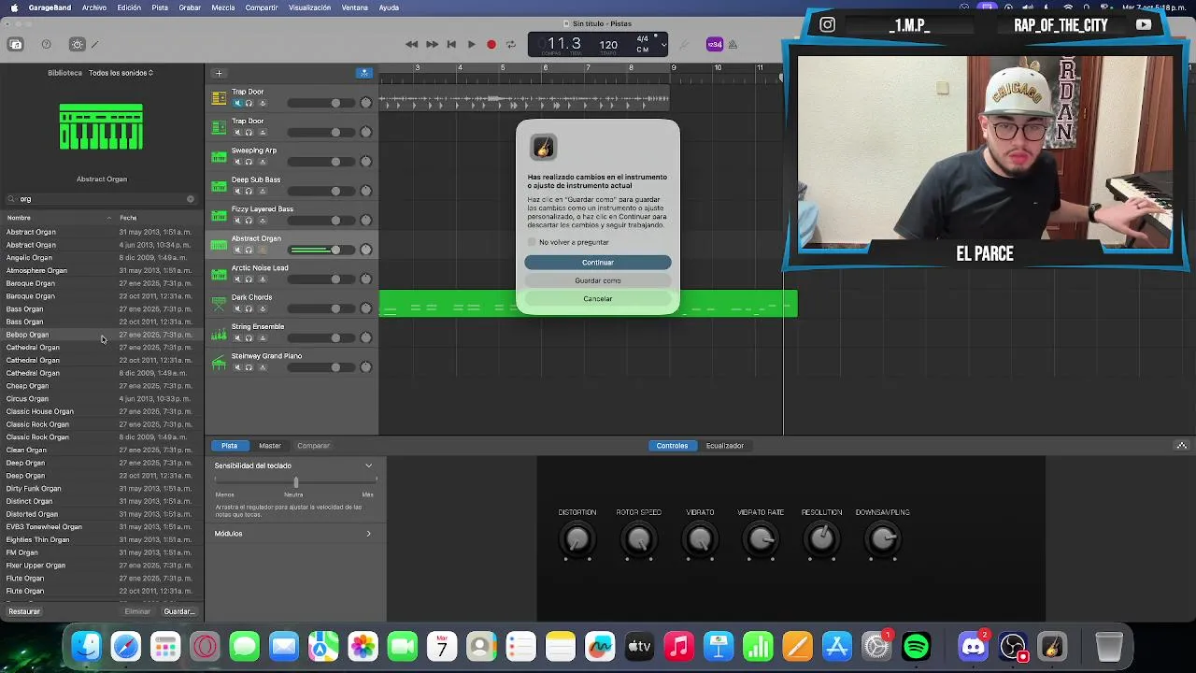The image size is (1196, 673).
Task: Switch to Controles tab
Action: (672, 446)
